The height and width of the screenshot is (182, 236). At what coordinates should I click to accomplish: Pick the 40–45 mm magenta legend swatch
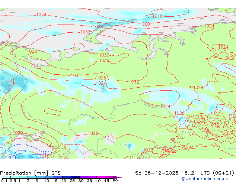[101, 177]
